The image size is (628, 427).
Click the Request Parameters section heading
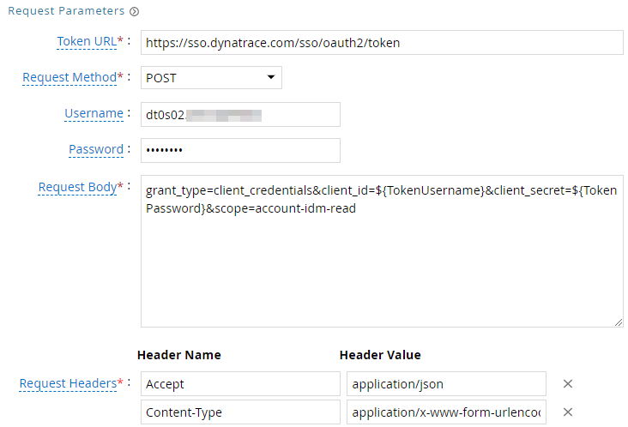pos(66,11)
